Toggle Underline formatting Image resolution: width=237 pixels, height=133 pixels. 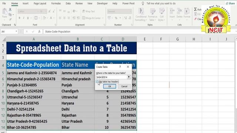(28, 18)
